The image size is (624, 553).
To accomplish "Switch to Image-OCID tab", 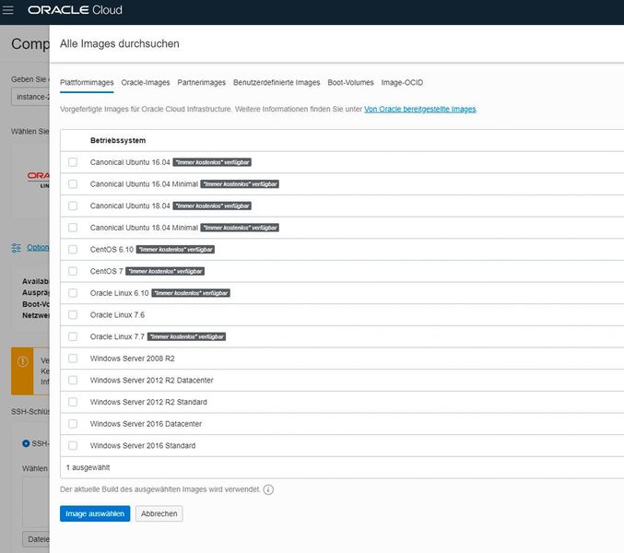I will click(x=402, y=83).
